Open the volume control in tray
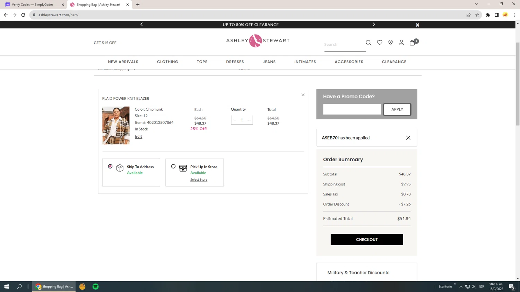The width and height of the screenshot is (520, 292). pyautogui.click(x=474, y=286)
